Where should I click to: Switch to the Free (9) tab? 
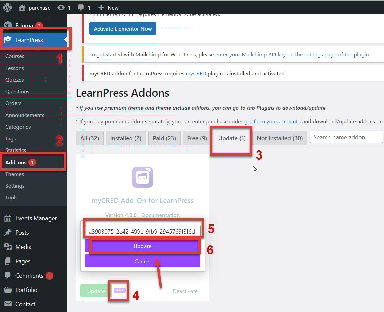(197, 138)
